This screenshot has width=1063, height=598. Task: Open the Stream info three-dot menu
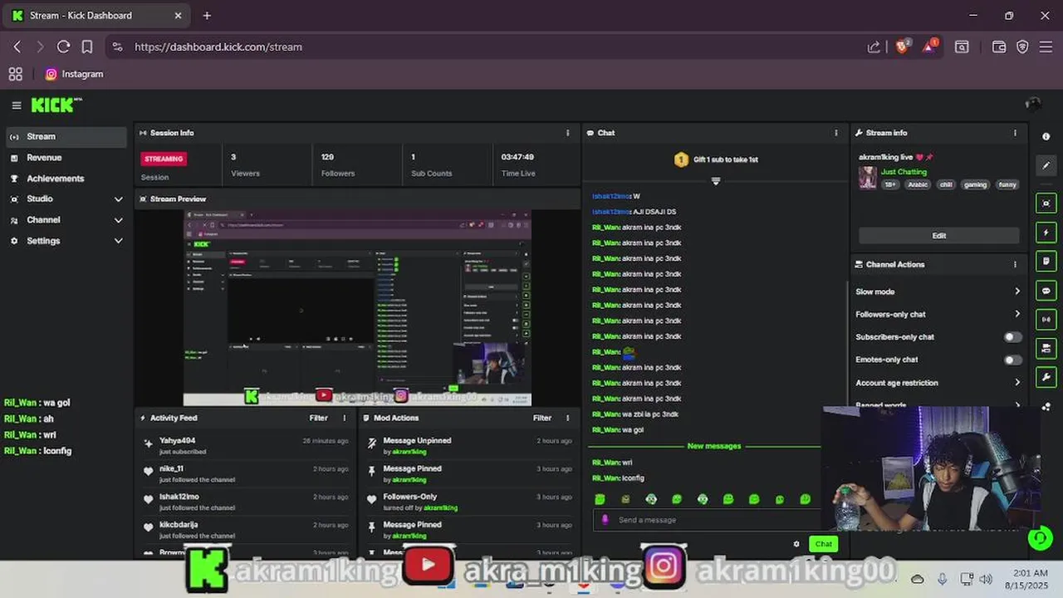(1015, 133)
